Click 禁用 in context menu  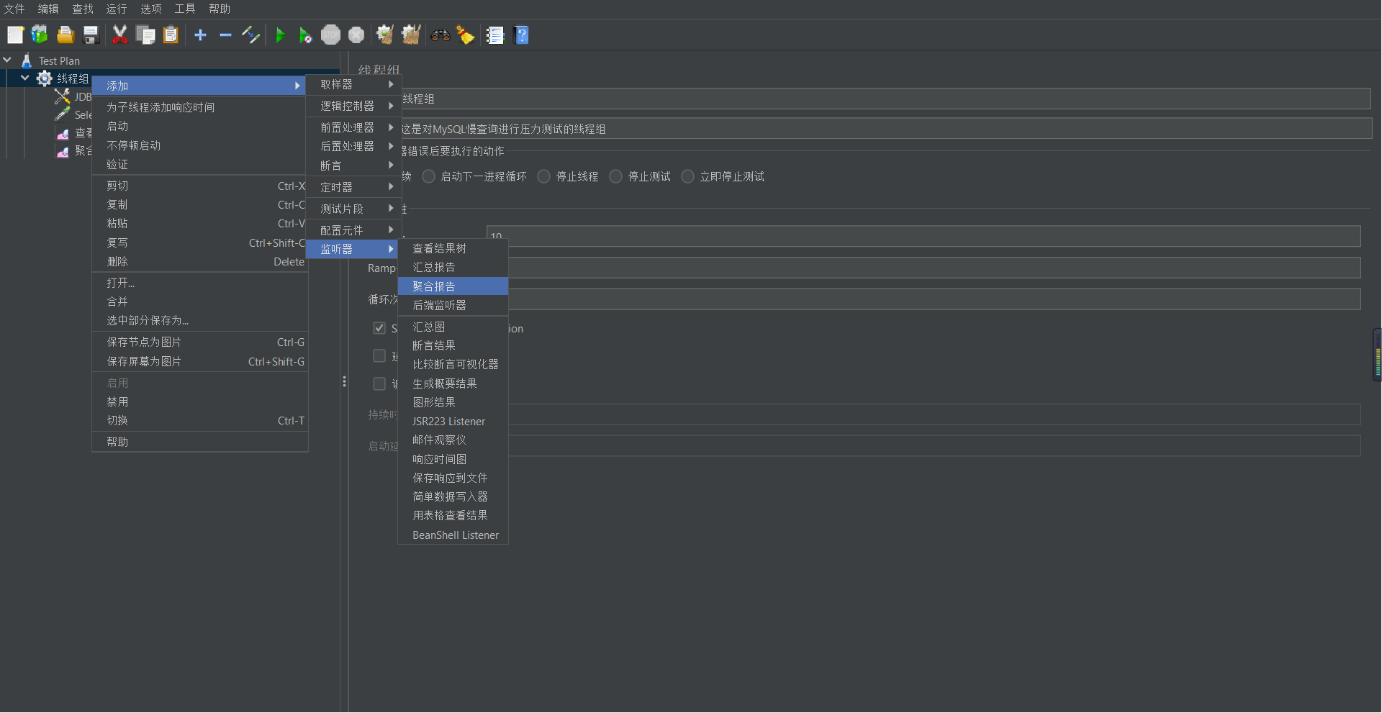[x=200, y=401]
